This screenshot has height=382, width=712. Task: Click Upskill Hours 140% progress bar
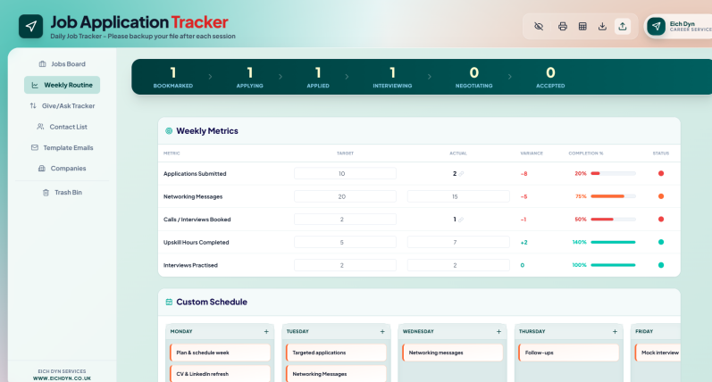[613, 242]
